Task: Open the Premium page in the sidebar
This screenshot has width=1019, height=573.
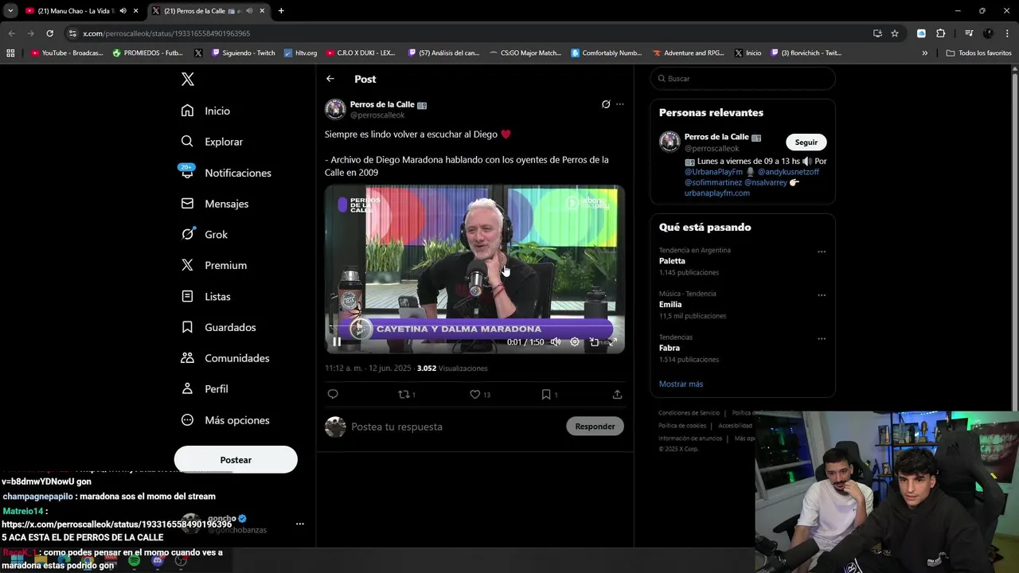Action: 213,265
